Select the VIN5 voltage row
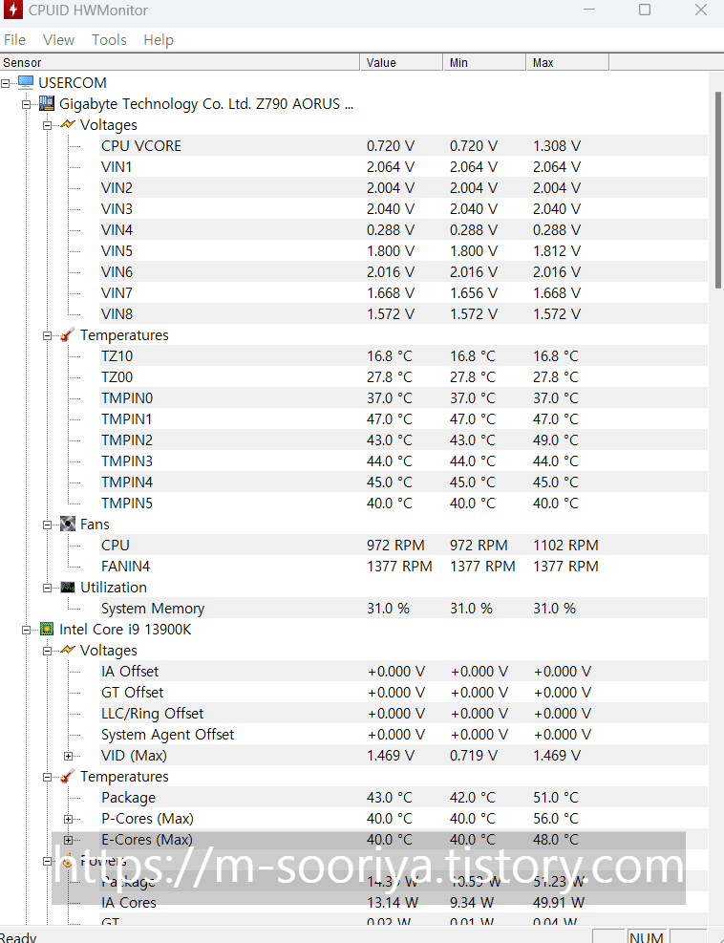 coord(404,250)
